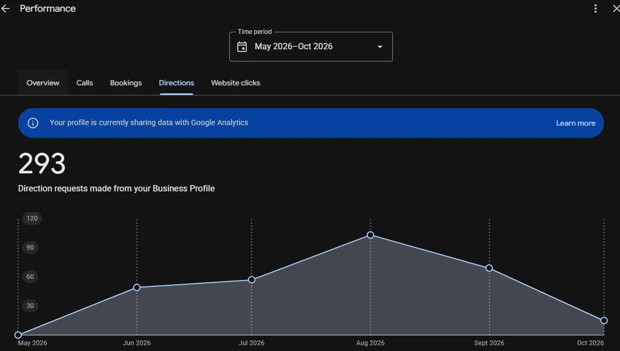Open the Website clicks tab

pyautogui.click(x=236, y=83)
